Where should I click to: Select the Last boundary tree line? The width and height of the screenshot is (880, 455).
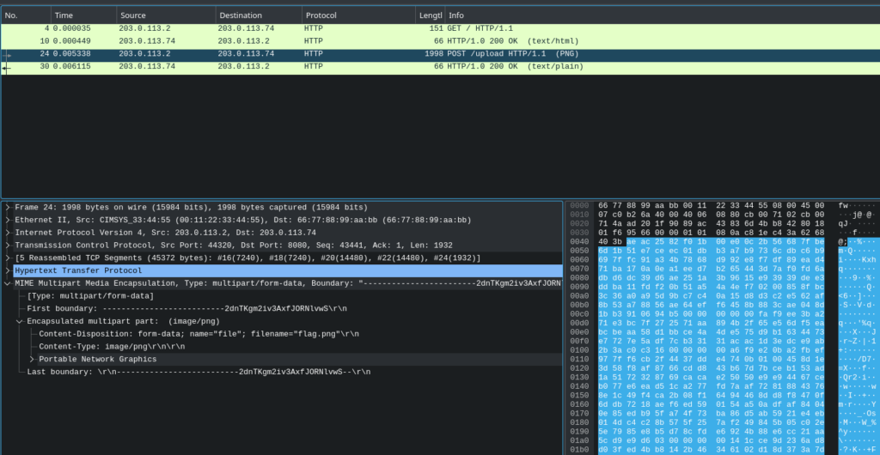pyautogui.click(x=198, y=372)
